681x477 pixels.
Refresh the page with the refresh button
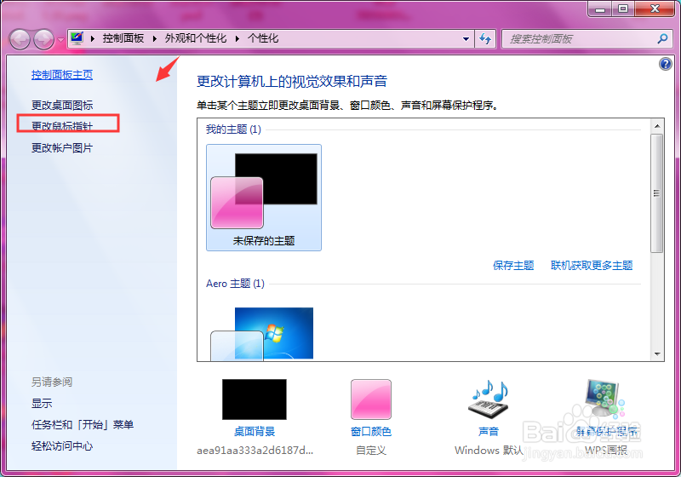point(485,38)
